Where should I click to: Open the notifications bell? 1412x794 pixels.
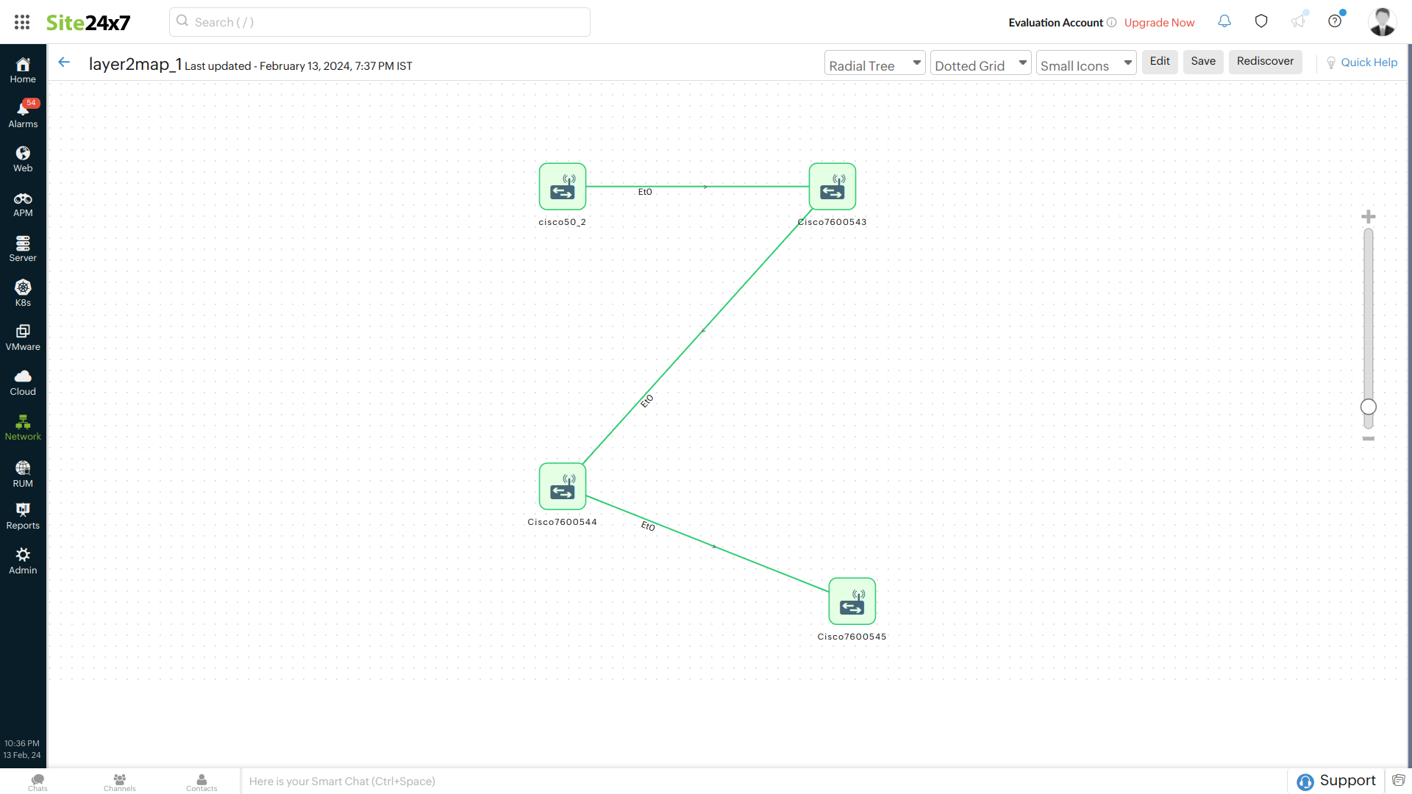point(1224,22)
